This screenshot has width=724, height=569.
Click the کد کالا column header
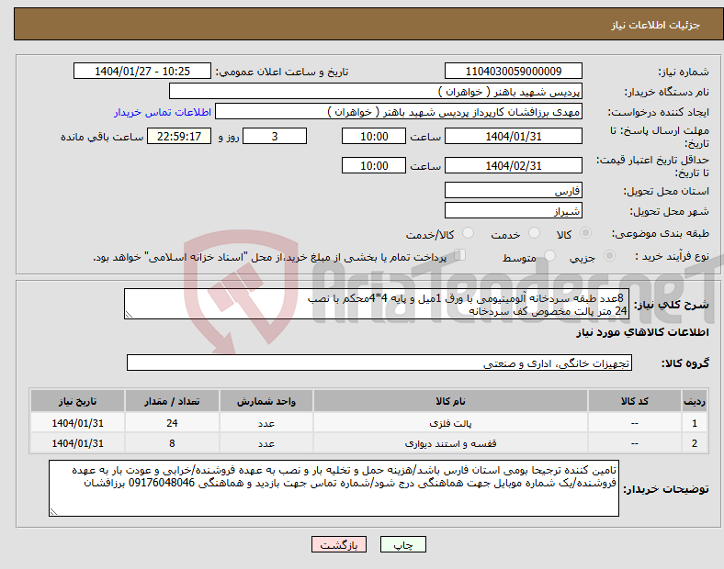click(x=635, y=401)
